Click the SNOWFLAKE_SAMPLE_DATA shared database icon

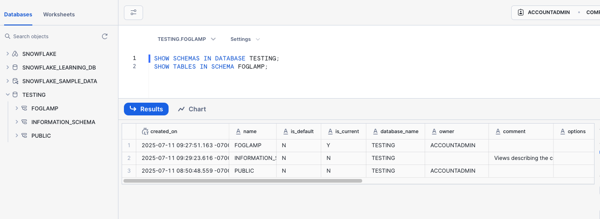tap(15, 81)
